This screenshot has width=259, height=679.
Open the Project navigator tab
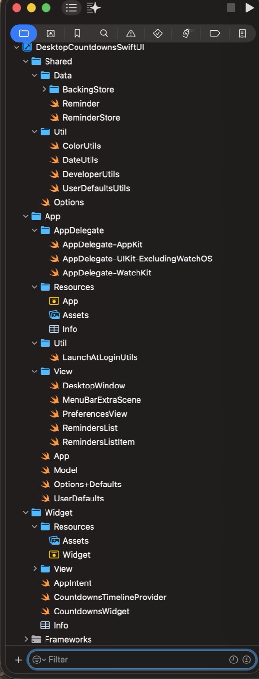(24, 33)
